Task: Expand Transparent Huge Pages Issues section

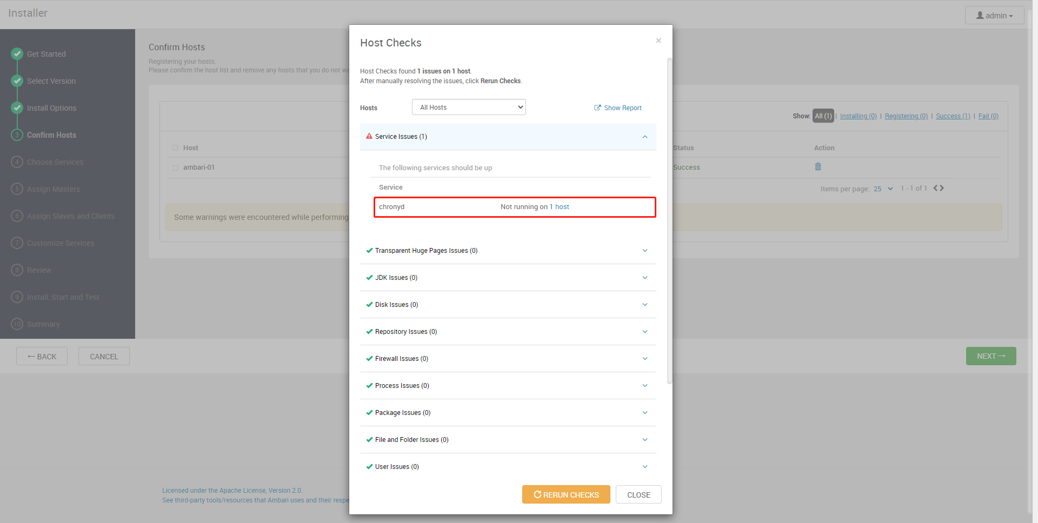Action: pos(644,251)
